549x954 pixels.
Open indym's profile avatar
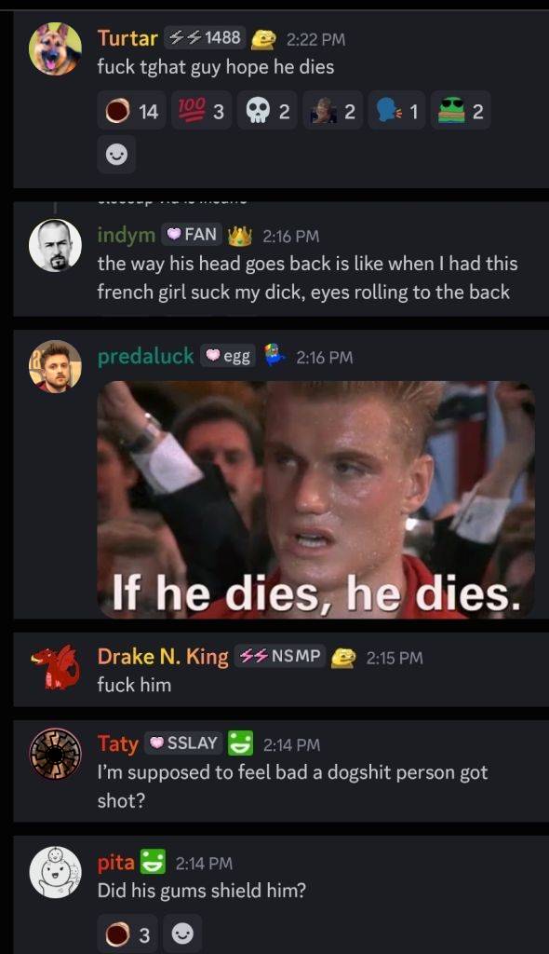[55, 245]
